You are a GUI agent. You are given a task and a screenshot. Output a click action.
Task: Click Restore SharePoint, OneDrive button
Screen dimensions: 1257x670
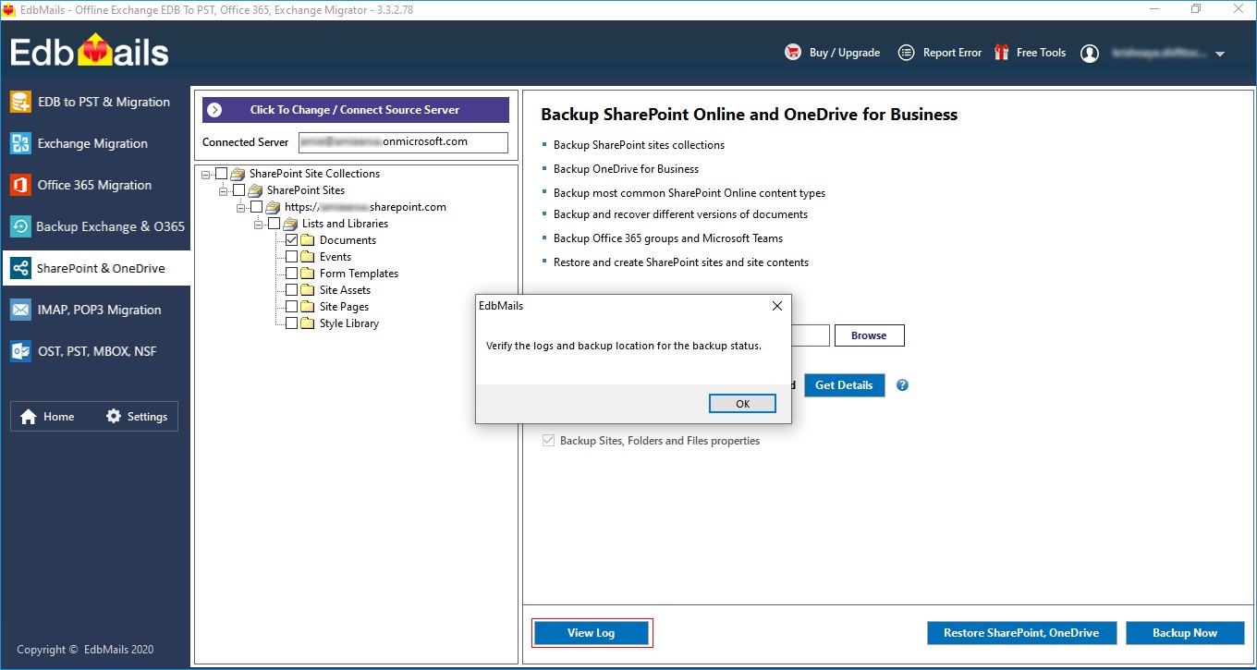point(1021,633)
